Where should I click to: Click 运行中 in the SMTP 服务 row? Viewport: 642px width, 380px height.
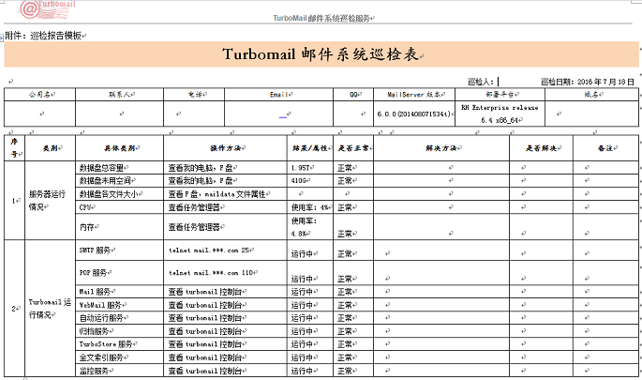point(303,253)
